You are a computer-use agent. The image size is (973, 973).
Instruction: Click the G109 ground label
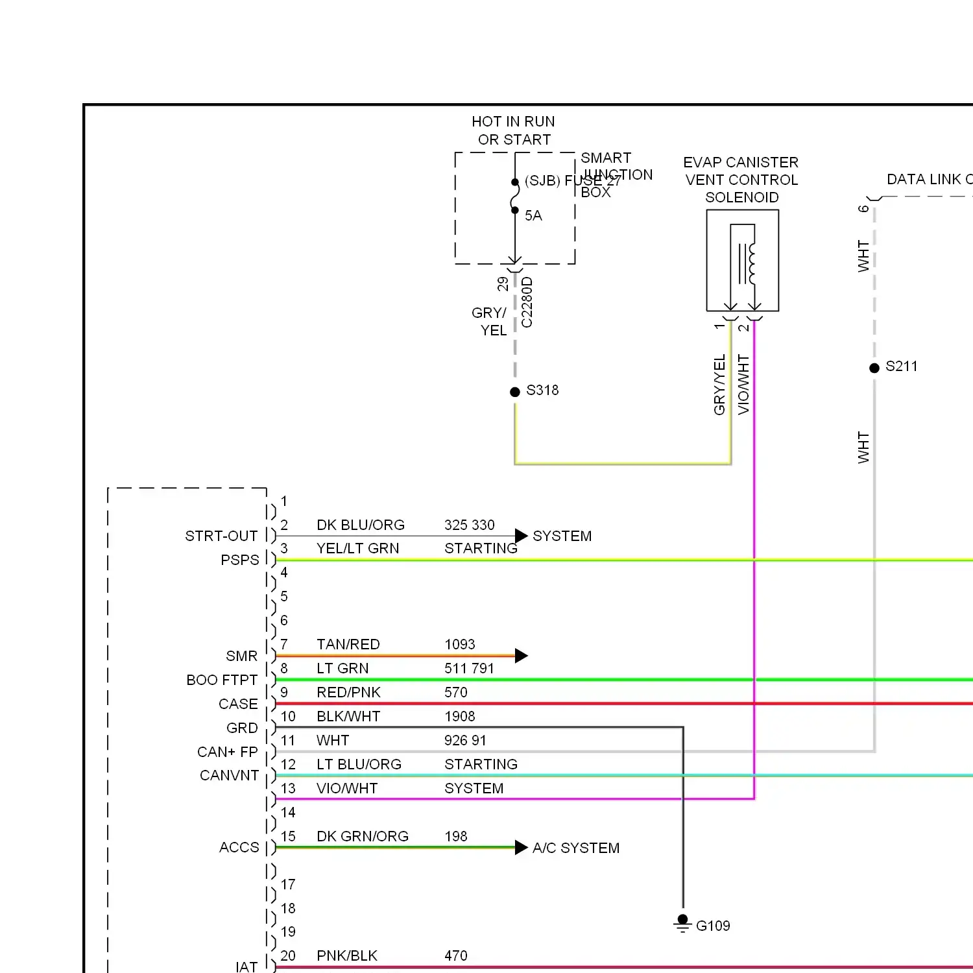[x=713, y=926]
